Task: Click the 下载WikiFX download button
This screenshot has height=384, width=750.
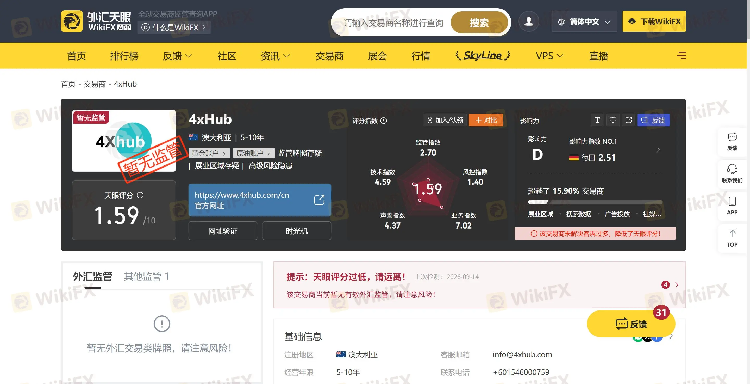Action: [654, 21]
